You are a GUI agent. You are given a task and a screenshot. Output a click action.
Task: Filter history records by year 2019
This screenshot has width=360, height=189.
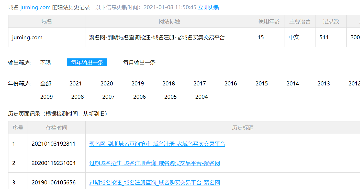[138, 84]
